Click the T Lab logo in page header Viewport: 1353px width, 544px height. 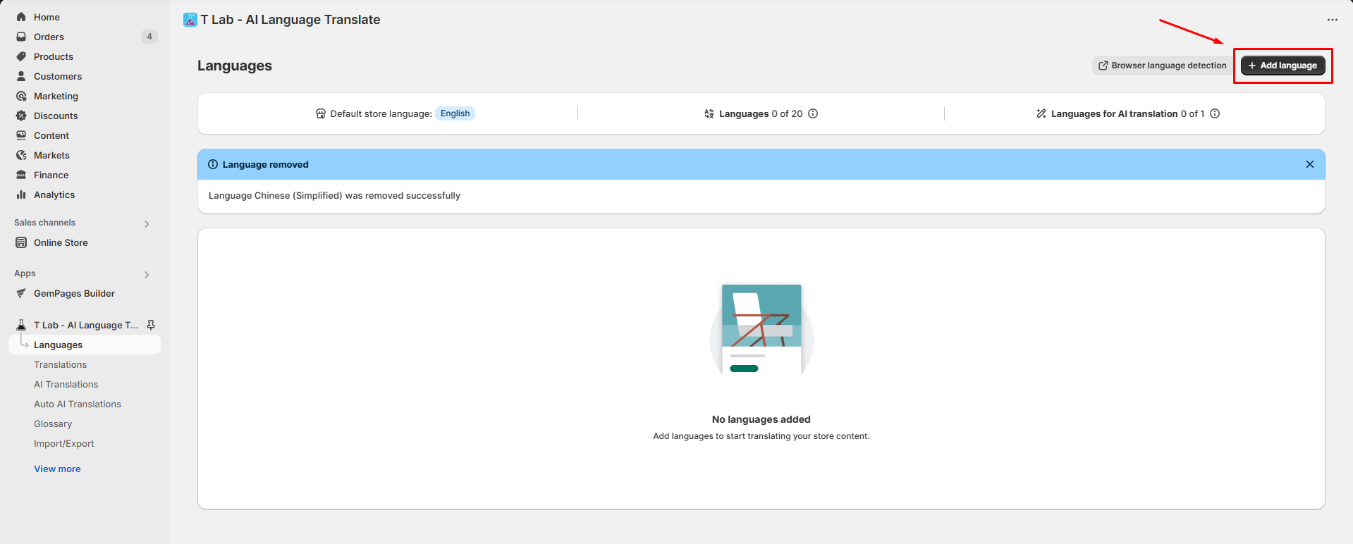(x=190, y=20)
